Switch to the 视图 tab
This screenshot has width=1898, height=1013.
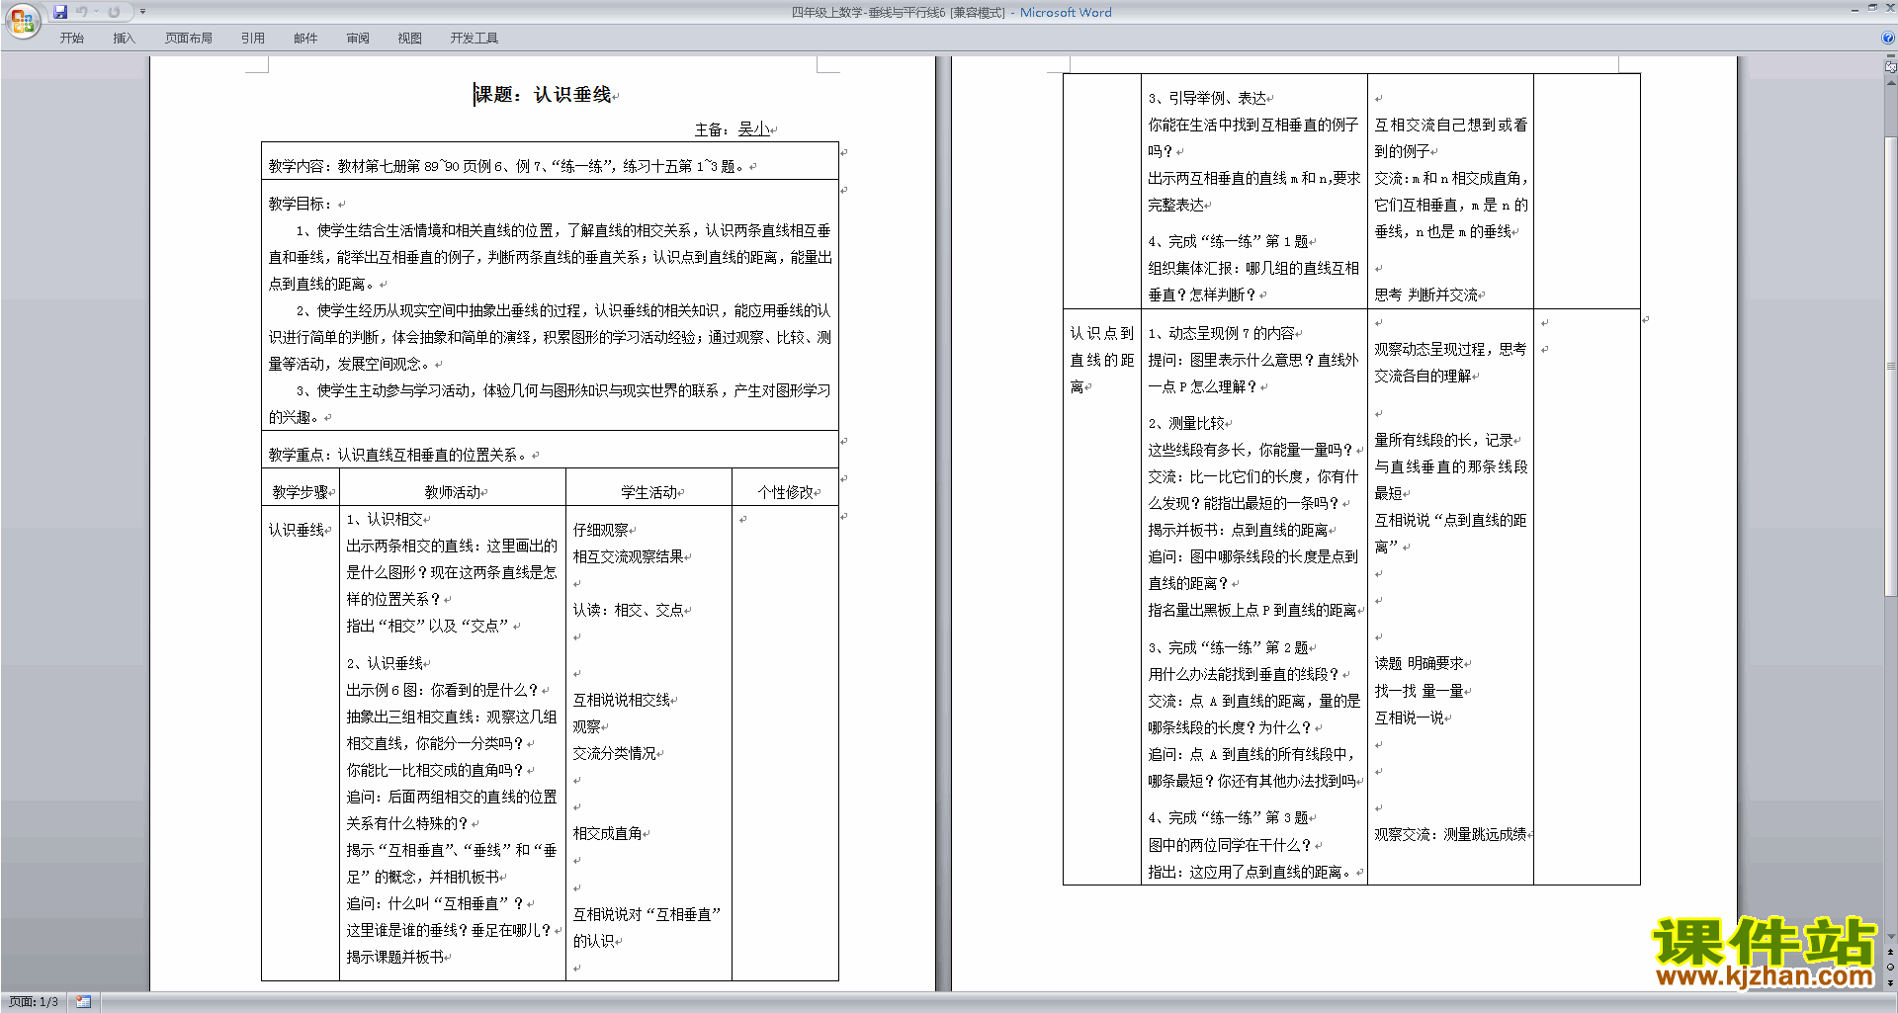(x=410, y=38)
